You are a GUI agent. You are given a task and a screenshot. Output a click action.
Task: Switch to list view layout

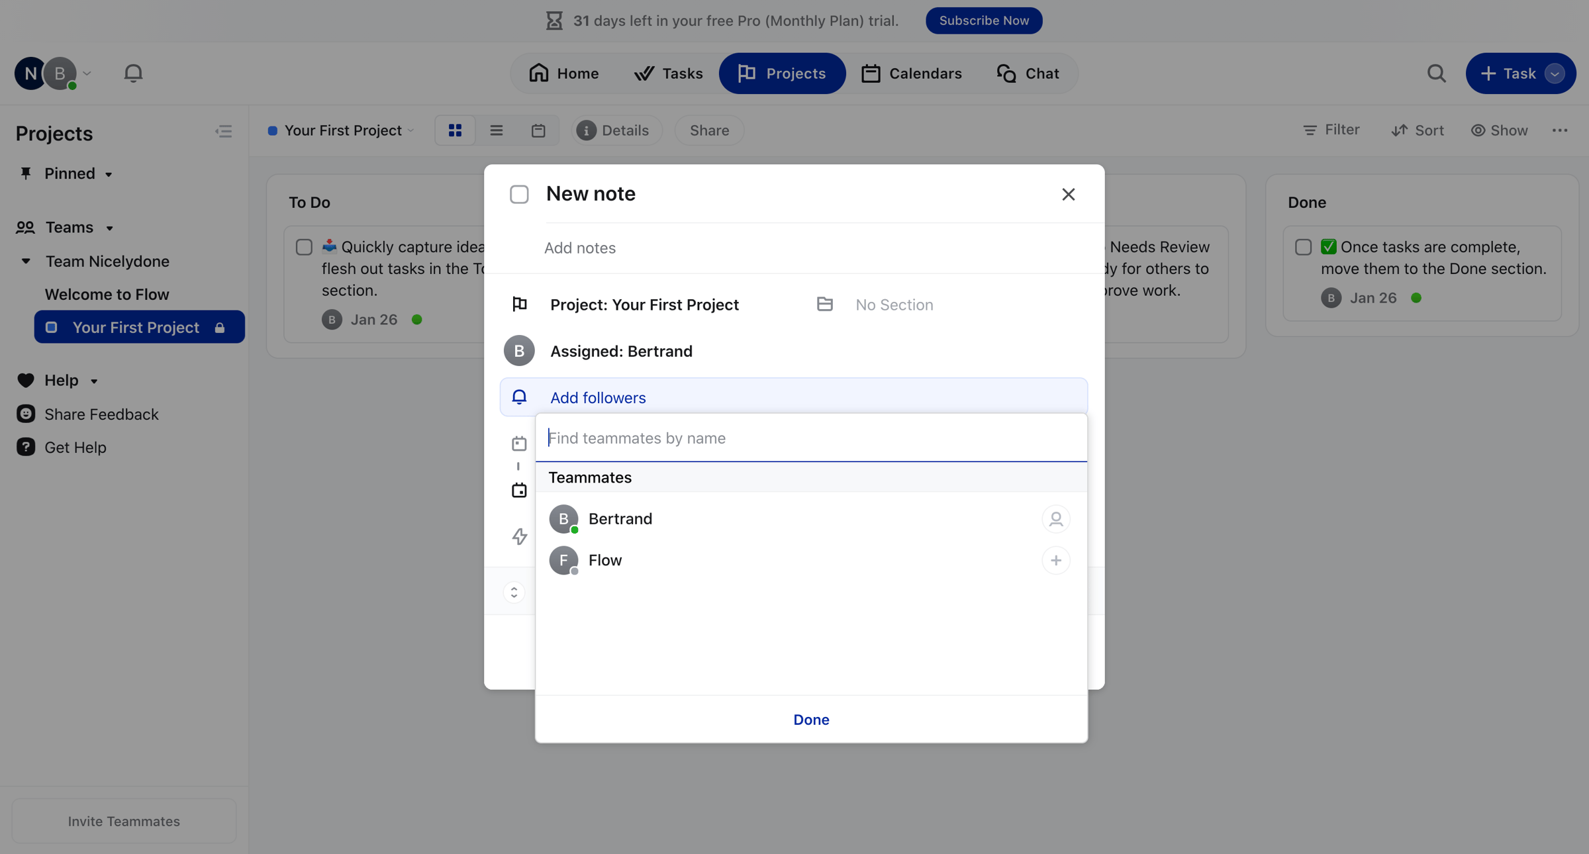coord(497,130)
